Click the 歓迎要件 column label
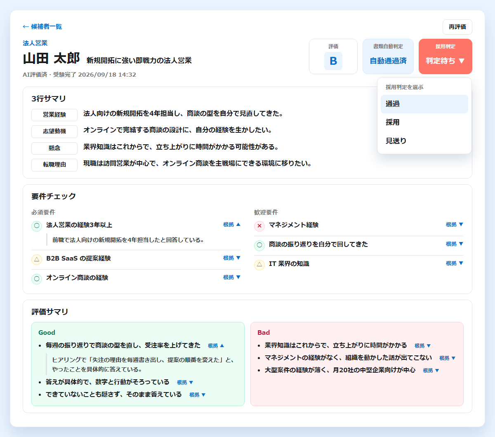This screenshot has height=437, width=495. point(266,212)
